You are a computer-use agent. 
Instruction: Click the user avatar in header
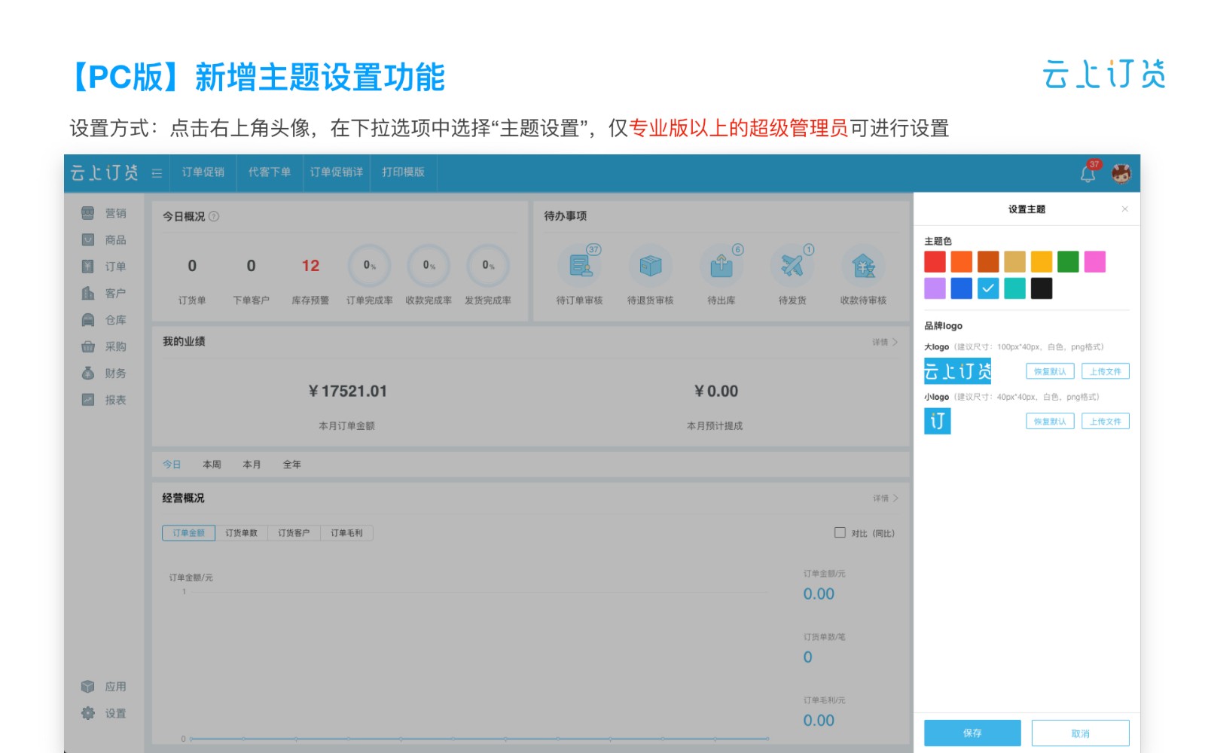pyautogui.click(x=1121, y=173)
